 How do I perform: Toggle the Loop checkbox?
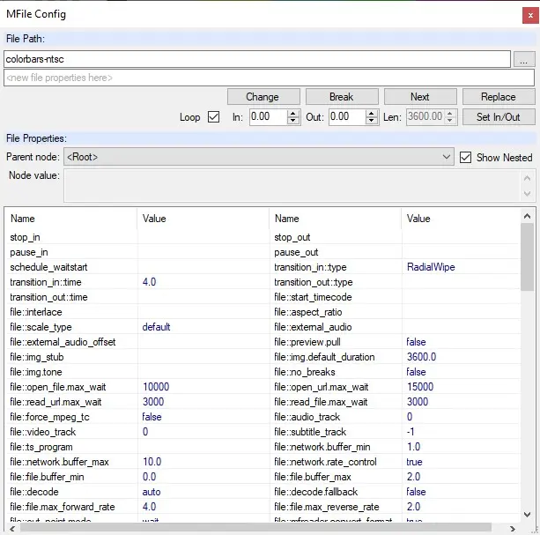(x=213, y=117)
